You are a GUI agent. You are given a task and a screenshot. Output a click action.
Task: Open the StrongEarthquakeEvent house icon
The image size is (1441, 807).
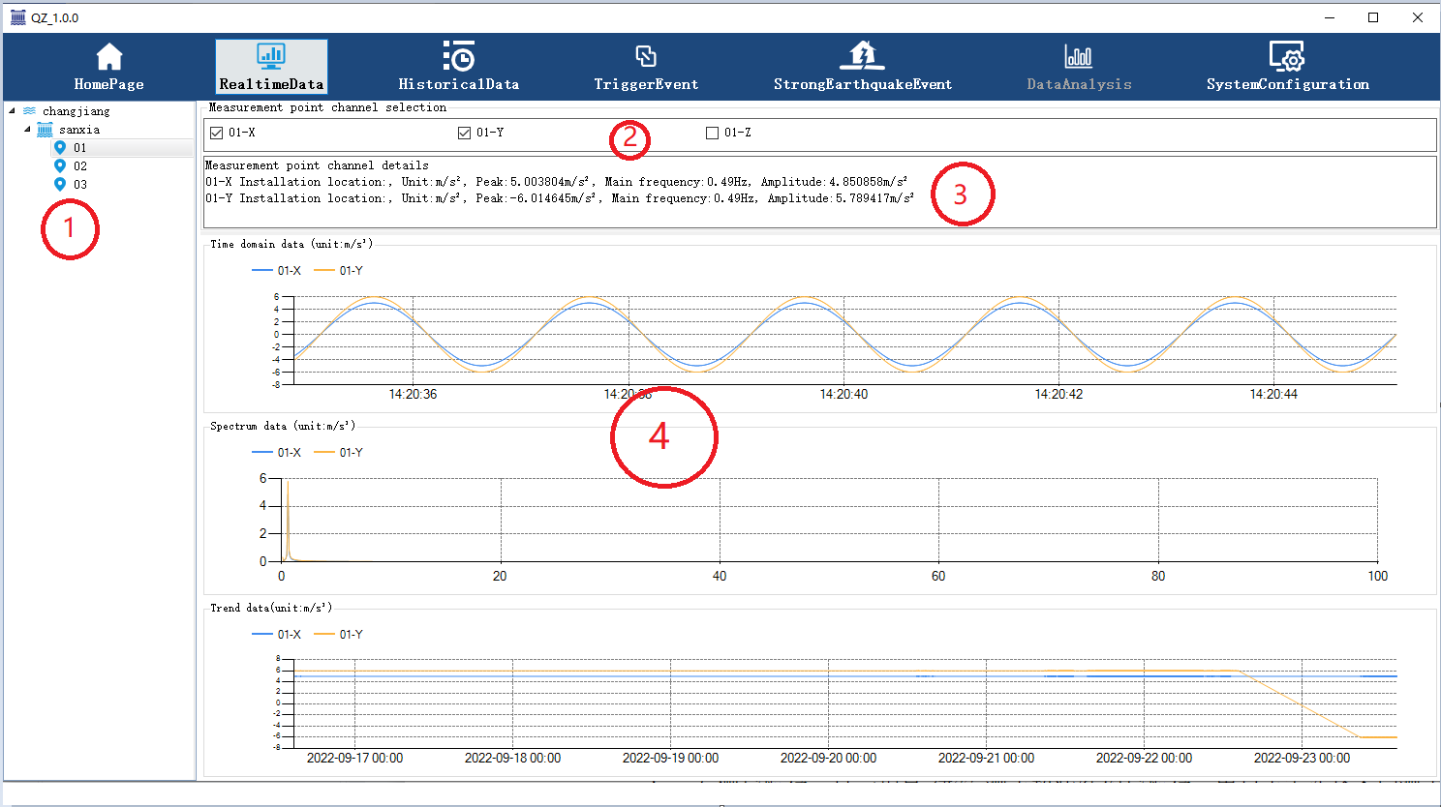pyautogui.click(x=862, y=56)
